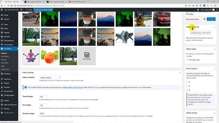
Task: Click the WordPress logo in admin bar
Action: 2,10
